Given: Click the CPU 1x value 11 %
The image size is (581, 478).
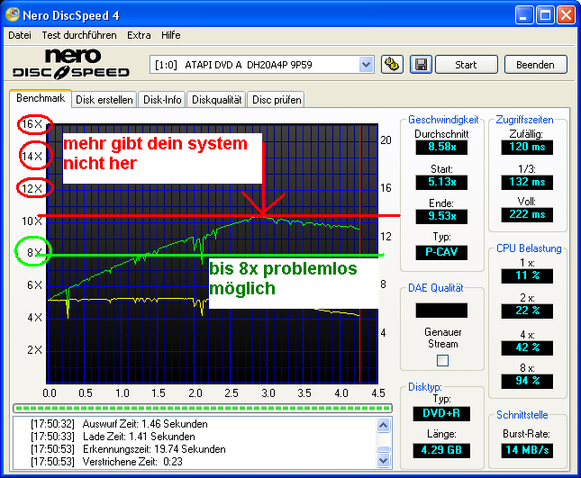Looking at the screenshot, I should click(527, 275).
